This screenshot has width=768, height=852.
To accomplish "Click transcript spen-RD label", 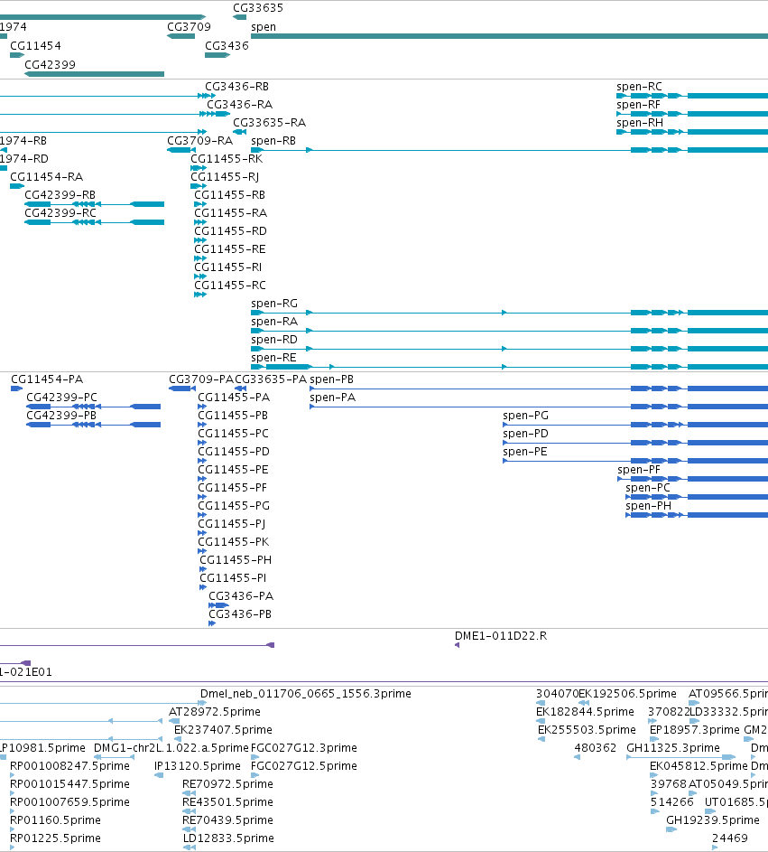I will [274, 340].
